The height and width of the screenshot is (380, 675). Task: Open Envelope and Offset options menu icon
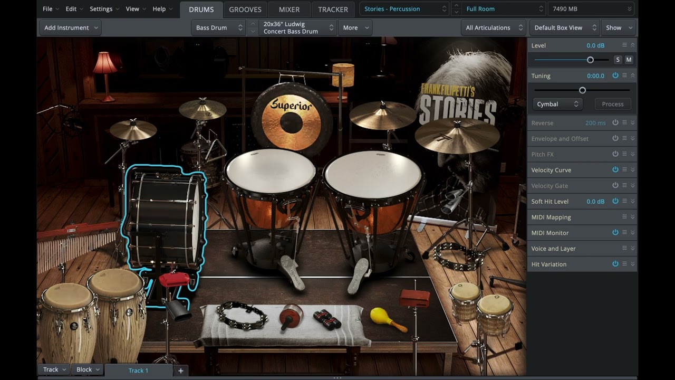pos(624,138)
